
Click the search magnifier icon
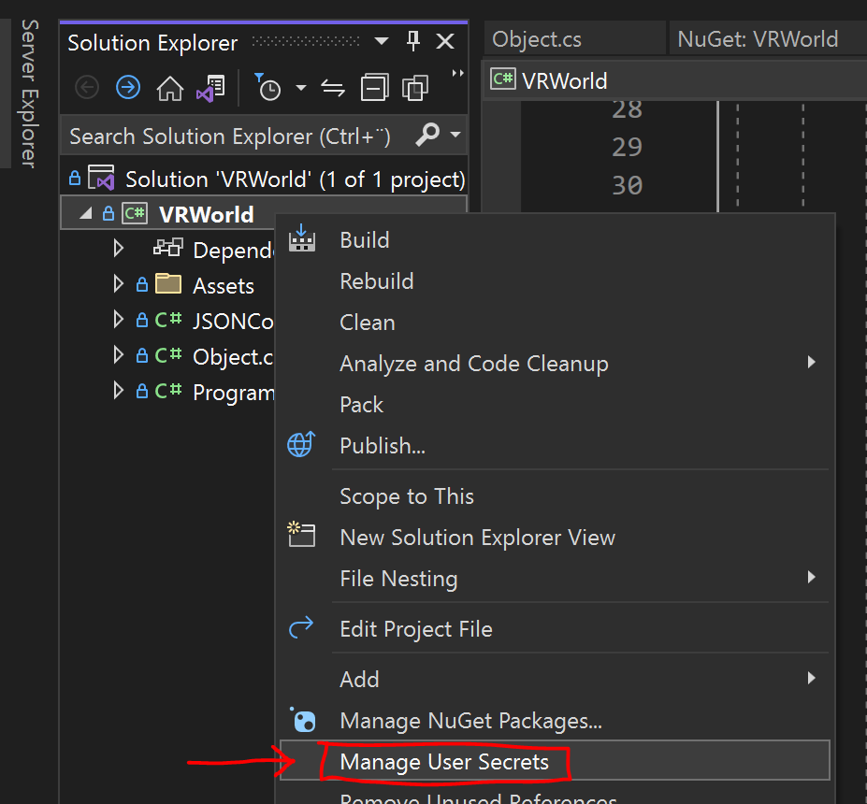[427, 135]
